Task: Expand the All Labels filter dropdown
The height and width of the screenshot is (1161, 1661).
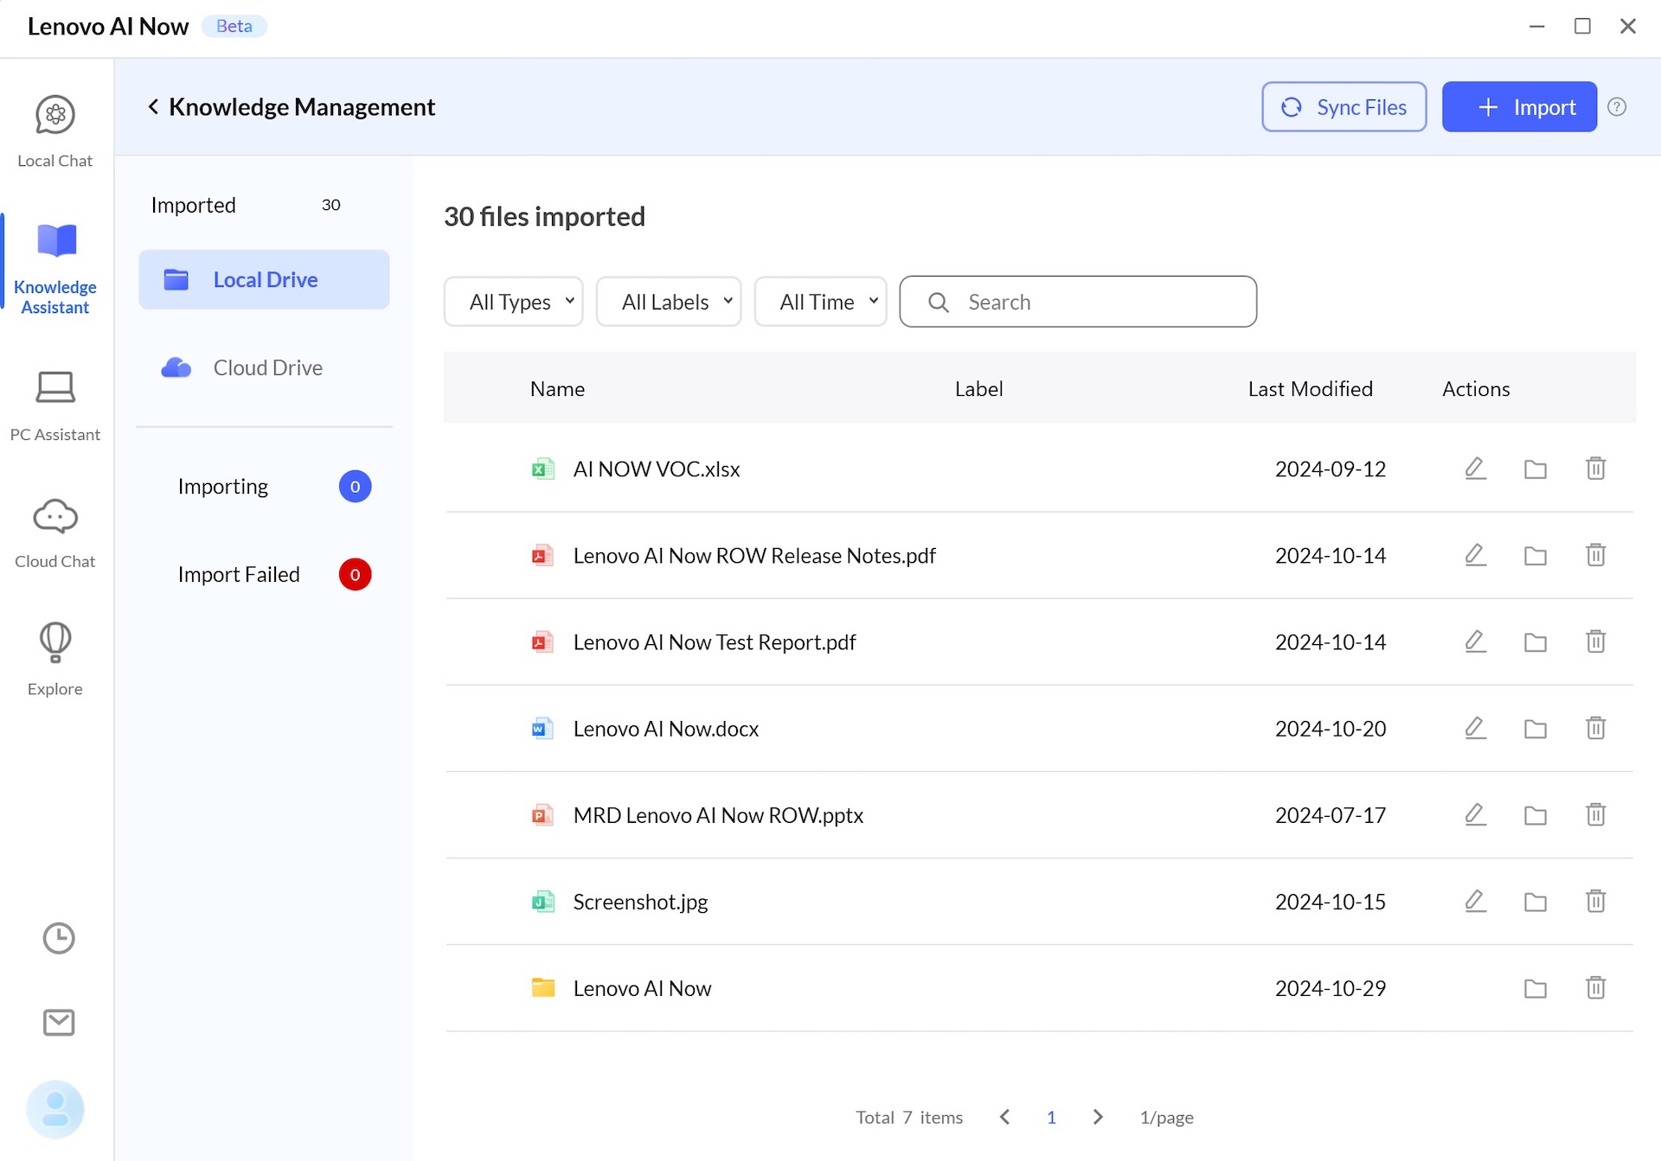Action: 669,302
